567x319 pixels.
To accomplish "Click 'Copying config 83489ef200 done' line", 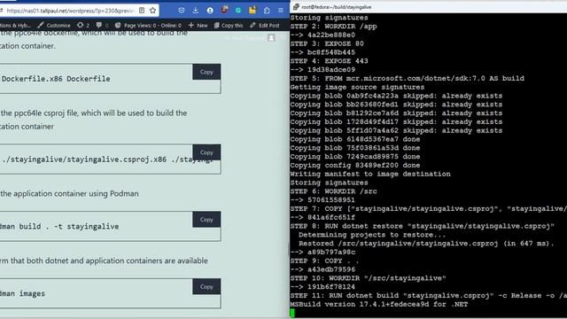I will click(x=355, y=166).
